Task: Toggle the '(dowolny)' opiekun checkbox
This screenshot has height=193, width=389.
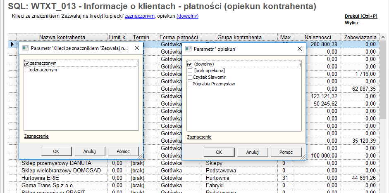Action: pyautogui.click(x=190, y=64)
